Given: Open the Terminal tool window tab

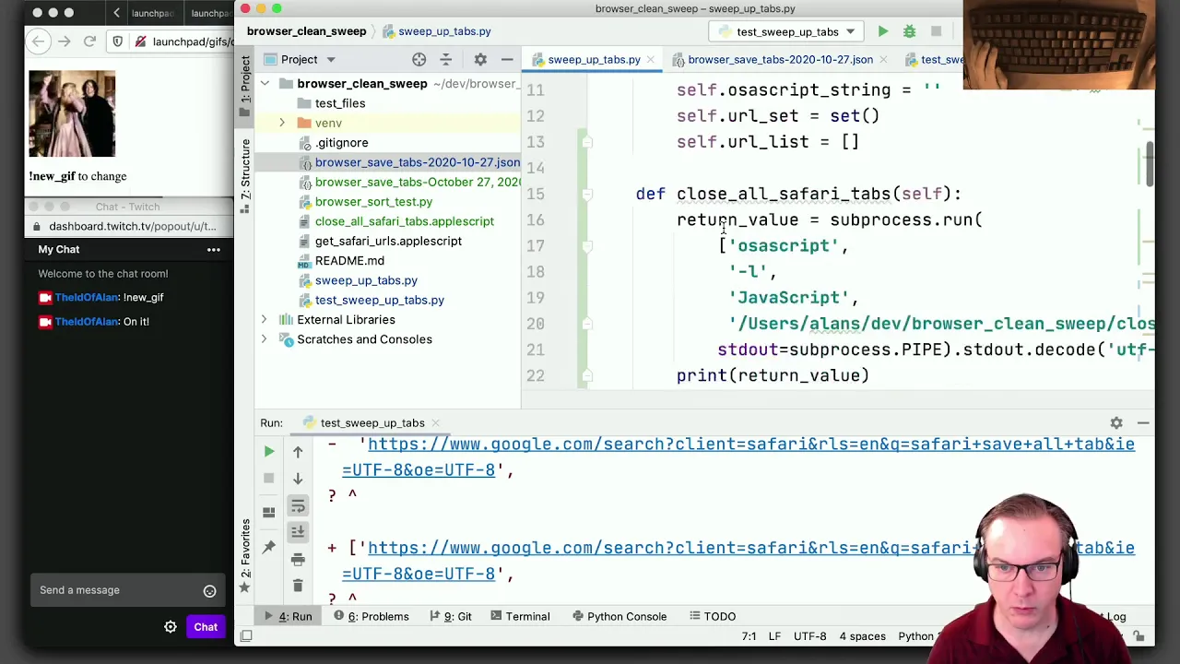Looking at the screenshot, I should tap(520, 617).
